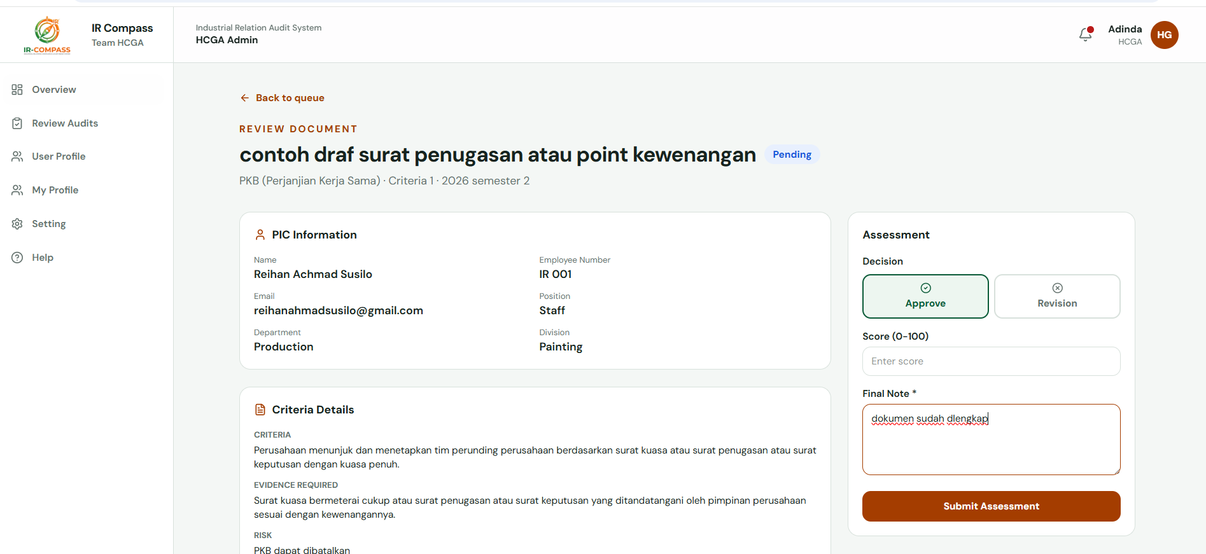Click the Help question mark icon
1206x554 pixels.
point(17,258)
